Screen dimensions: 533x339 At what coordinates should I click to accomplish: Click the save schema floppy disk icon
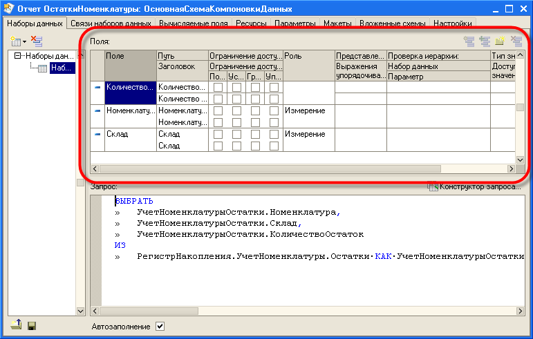point(31,326)
